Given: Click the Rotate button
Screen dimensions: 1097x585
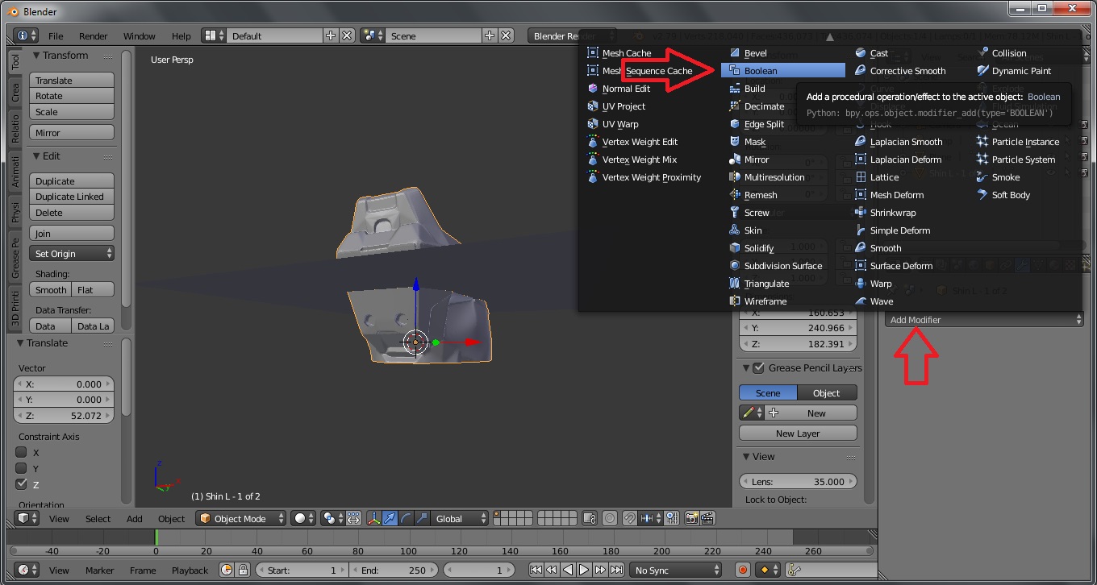Looking at the screenshot, I should [x=72, y=96].
